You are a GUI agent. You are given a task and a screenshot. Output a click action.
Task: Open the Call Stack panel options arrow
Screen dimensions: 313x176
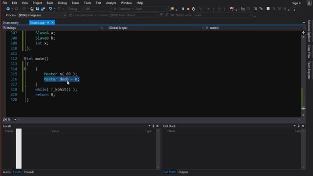294,126
